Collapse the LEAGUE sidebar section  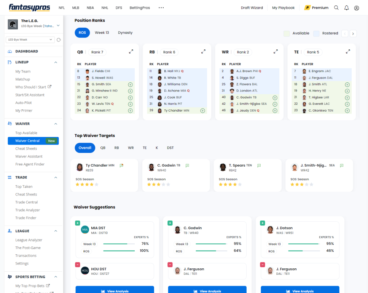pyautogui.click(x=56, y=231)
